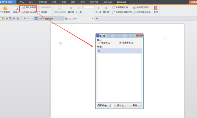Click the 取消 button in dialog
Screen dimensions: 197x118
pos(135,105)
